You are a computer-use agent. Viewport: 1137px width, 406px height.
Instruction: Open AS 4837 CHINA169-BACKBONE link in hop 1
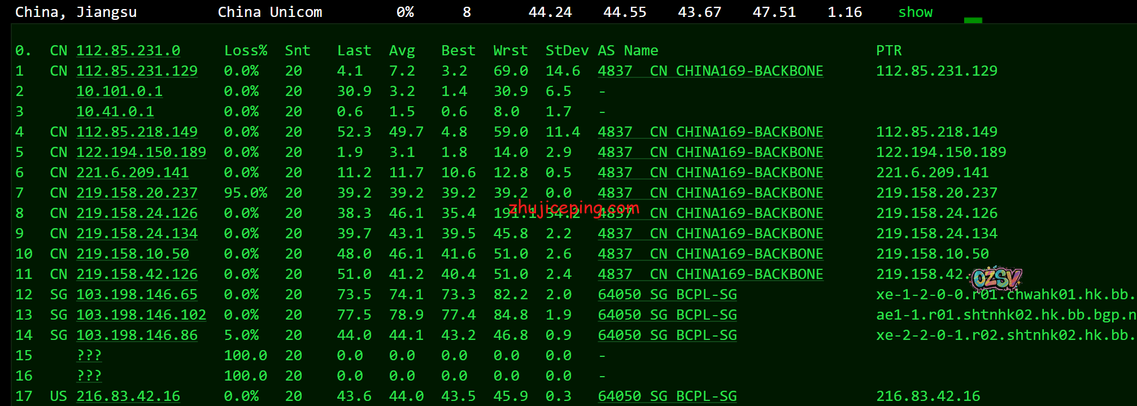tap(710, 71)
